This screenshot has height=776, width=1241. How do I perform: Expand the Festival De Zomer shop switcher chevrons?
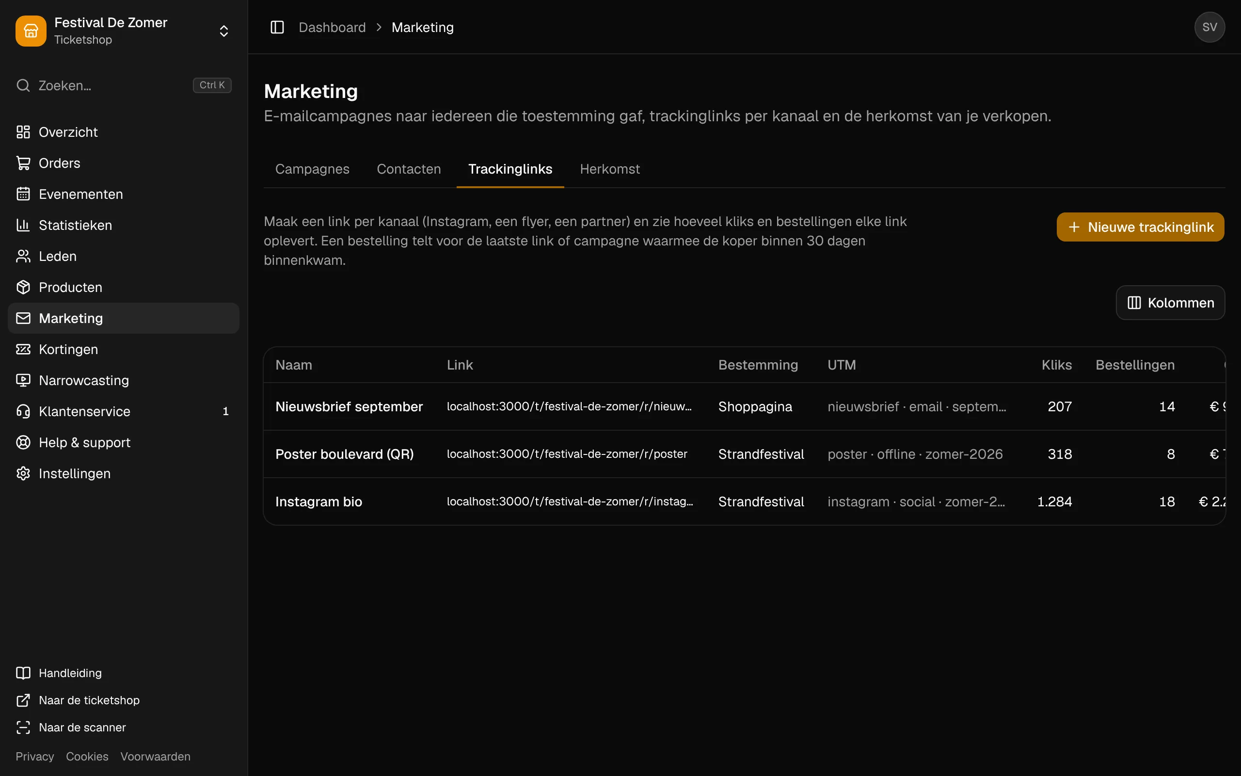pyautogui.click(x=223, y=31)
